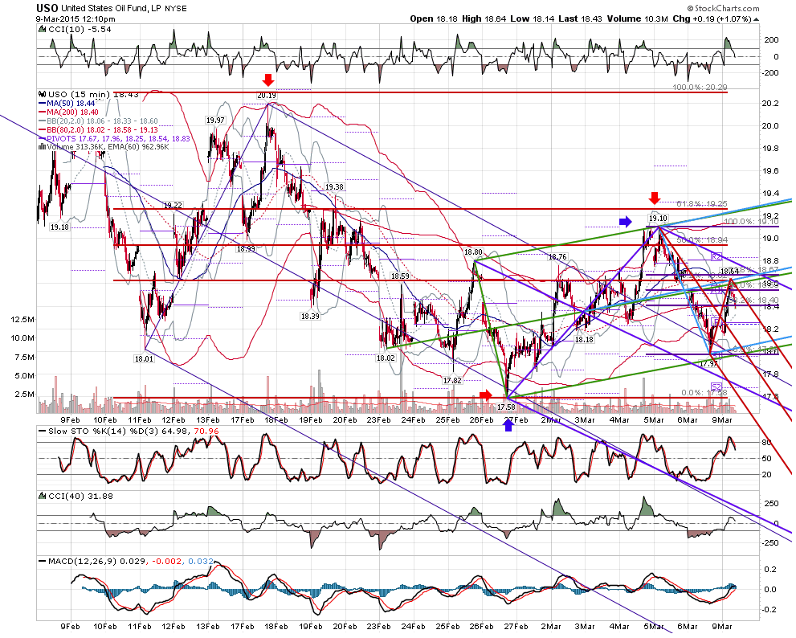Select the USO ticker symbol in the title
This screenshot has width=796, height=638.
[x=47, y=8]
